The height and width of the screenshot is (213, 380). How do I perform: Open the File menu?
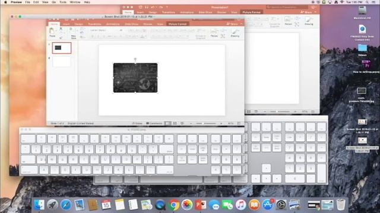(x=28, y=2)
